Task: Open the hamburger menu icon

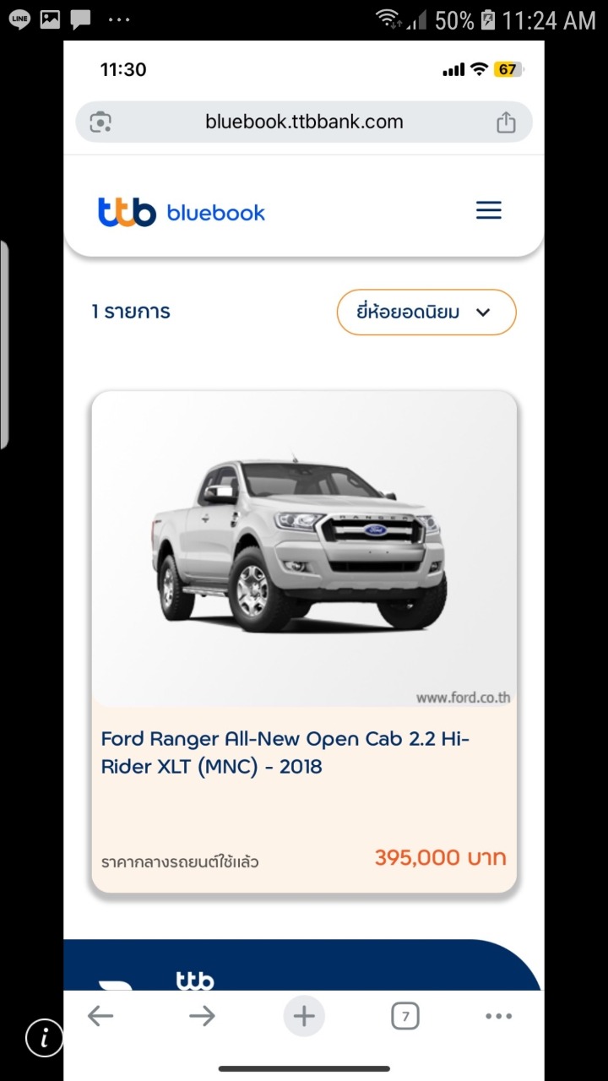Action: pyautogui.click(x=489, y=210)
